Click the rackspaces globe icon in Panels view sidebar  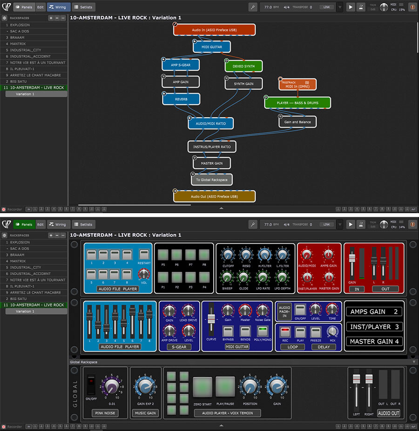(x=4, y=236)
